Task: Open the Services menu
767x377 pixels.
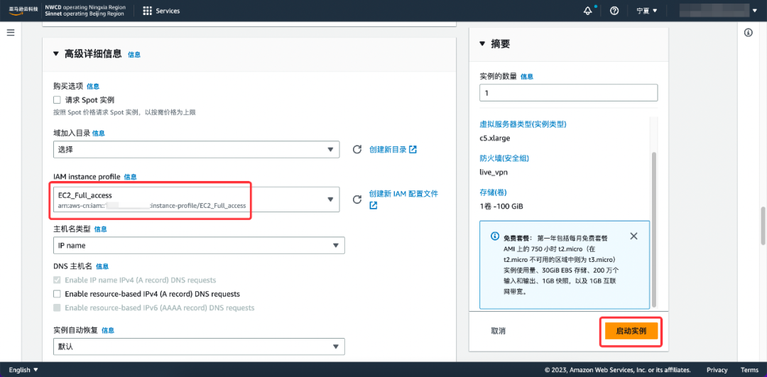Action: 161,11
